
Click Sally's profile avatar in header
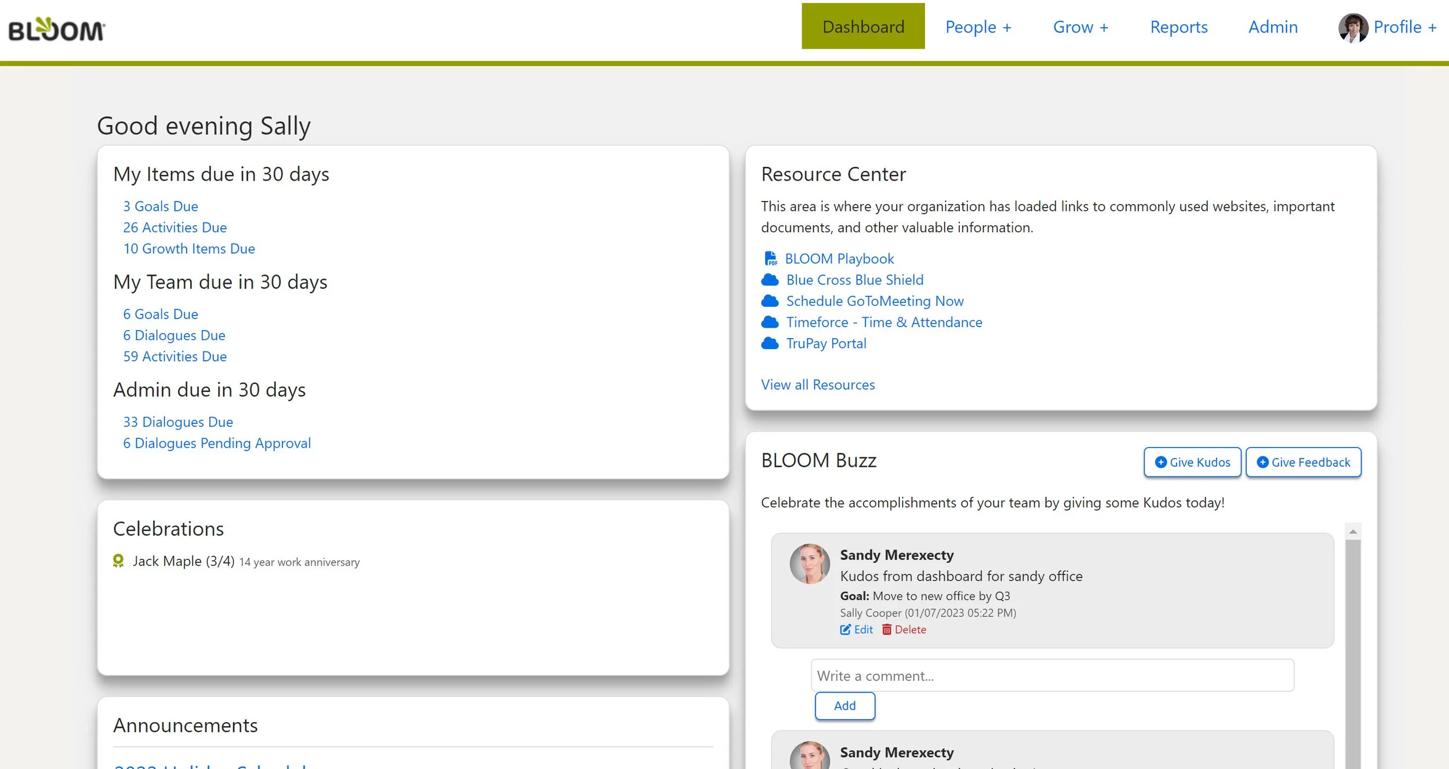[x=1353, y=28]
